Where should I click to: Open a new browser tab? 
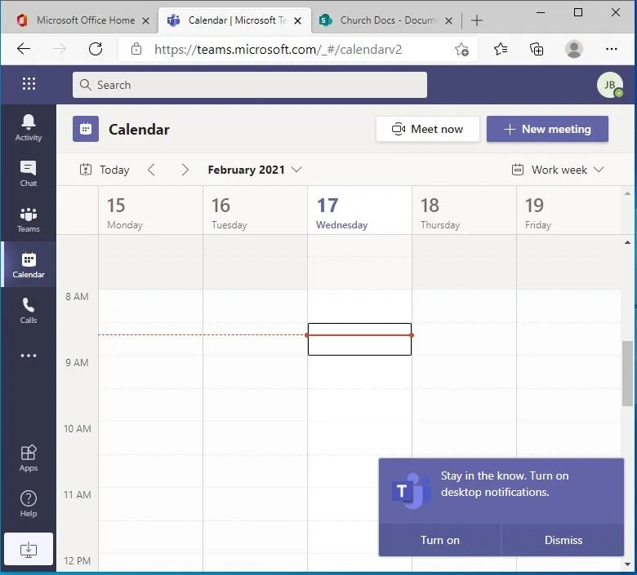[x=477, y=20]
